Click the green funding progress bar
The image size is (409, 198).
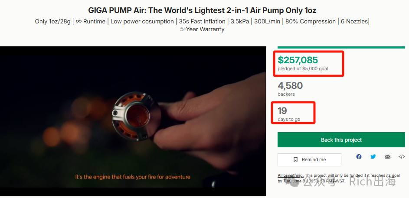tap(341, 47)
